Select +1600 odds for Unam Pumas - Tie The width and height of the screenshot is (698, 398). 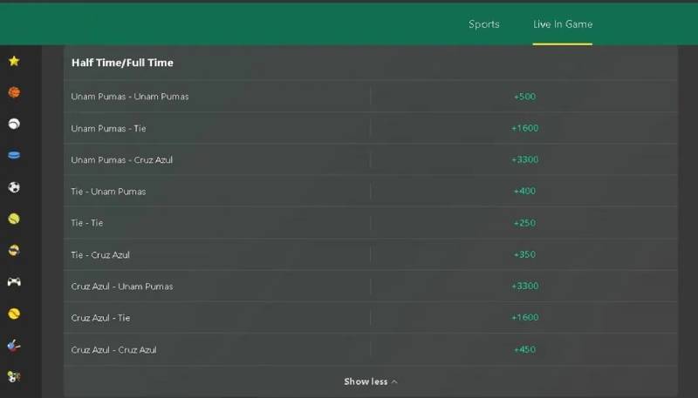click(524, 128)
